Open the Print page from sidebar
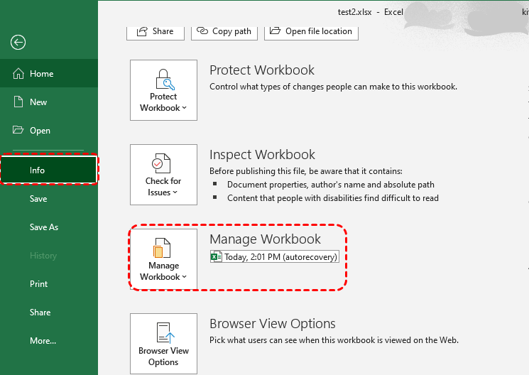 pyautogui.click(x=39, y=284)
